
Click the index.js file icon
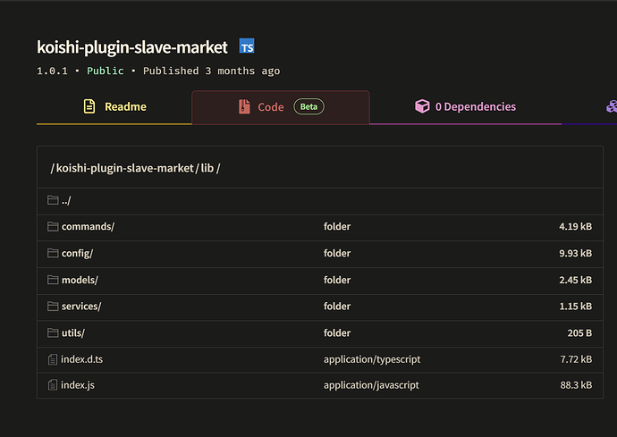53,385
